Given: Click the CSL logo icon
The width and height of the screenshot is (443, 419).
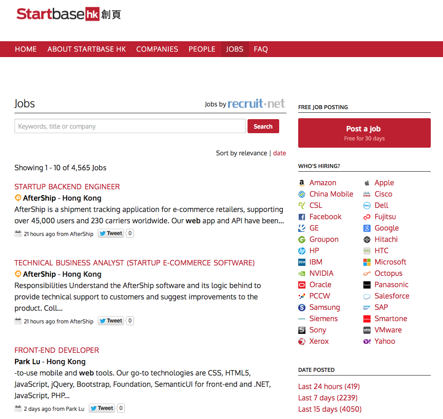Looking at the screenshot, I should point(302,206).
